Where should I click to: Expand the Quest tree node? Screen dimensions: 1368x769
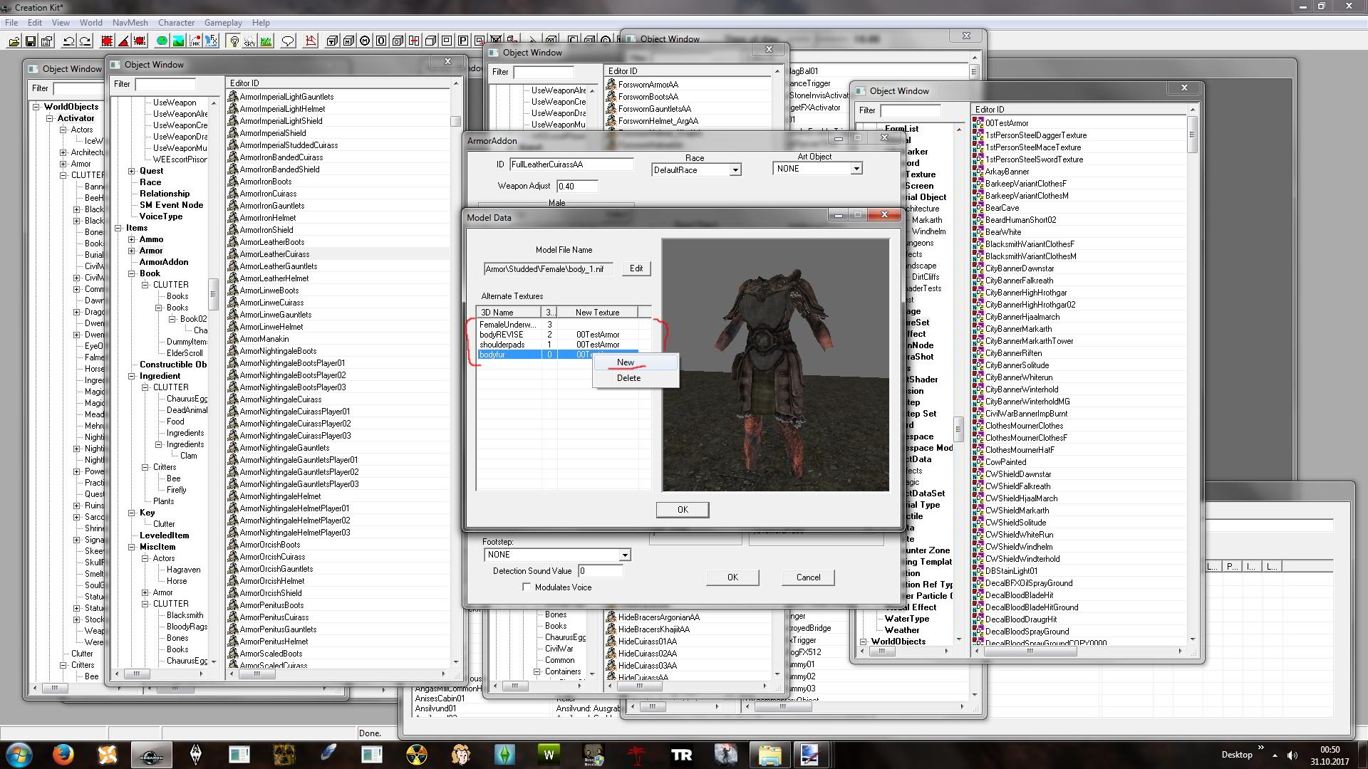(132, 171)
